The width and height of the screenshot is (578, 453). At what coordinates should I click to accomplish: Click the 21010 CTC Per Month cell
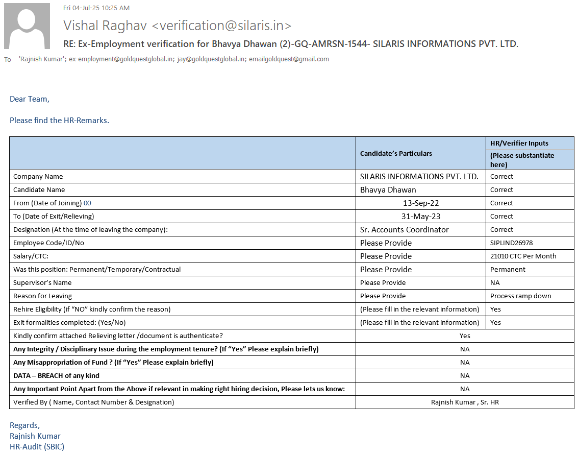coord(523,256)
